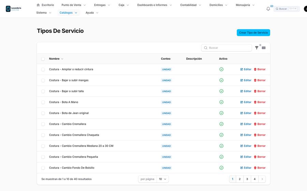307x191 pixels.
Task: Edit Costura - Bota de Jean original
Action: point(246,113)
